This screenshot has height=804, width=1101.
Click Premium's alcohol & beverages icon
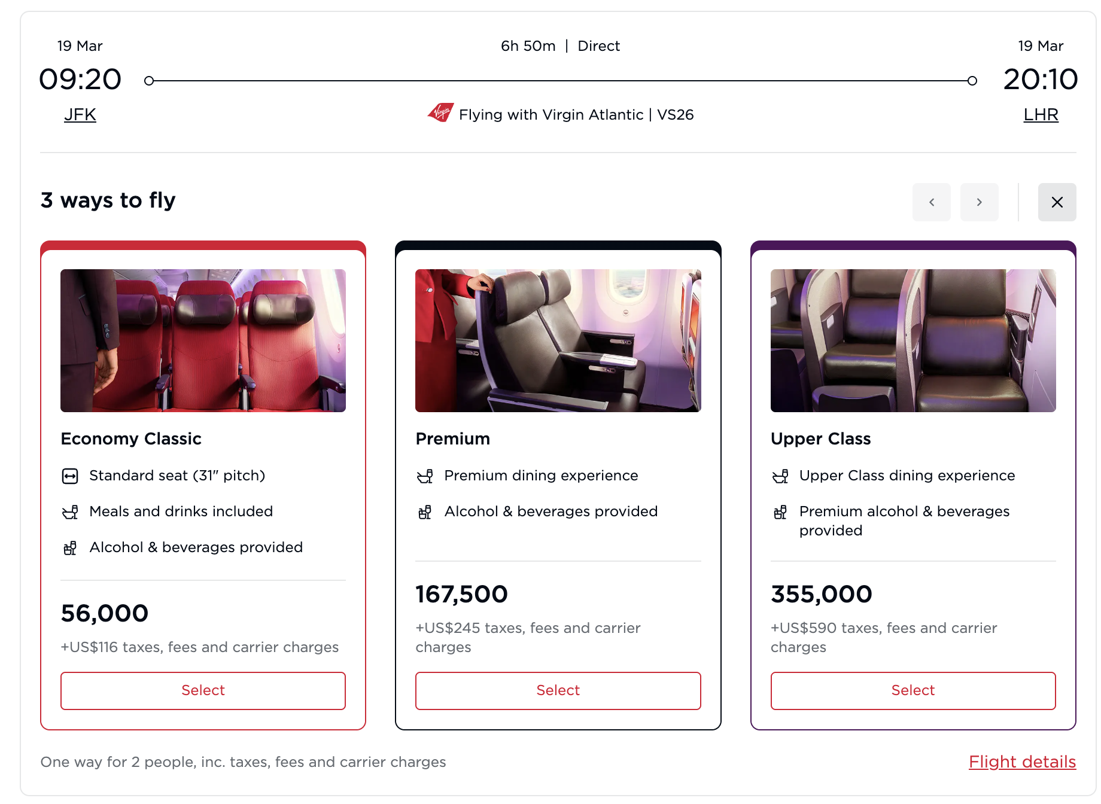click(x=425, y=511)
